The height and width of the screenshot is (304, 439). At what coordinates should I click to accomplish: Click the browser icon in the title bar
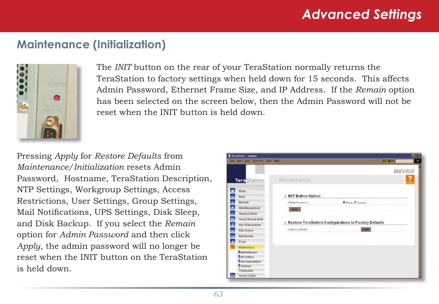pos(229,156)
